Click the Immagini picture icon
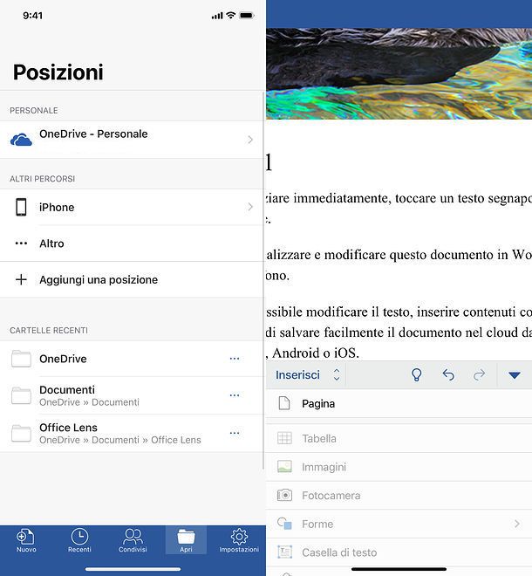The height and width of the screenshot is (576, 532). (x=284, y=467)
